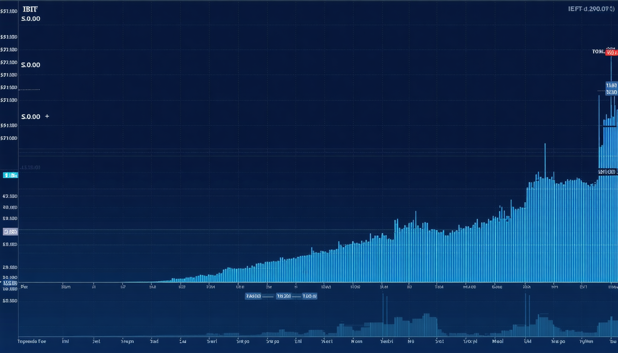Click the cyan highlighted label on left axis
Viewport: 618px width, 353px height.
[x=10, y=175]
